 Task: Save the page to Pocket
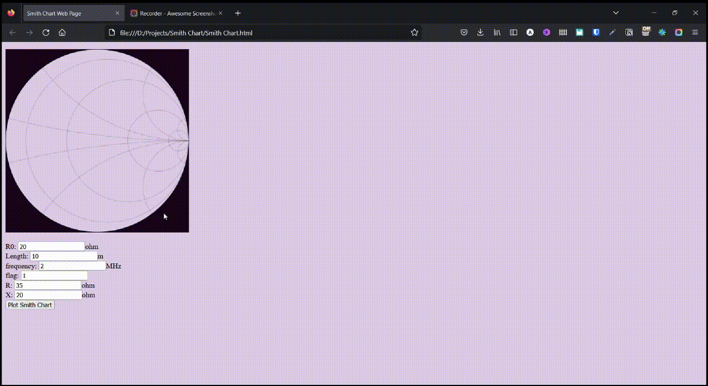pos(464,32)
